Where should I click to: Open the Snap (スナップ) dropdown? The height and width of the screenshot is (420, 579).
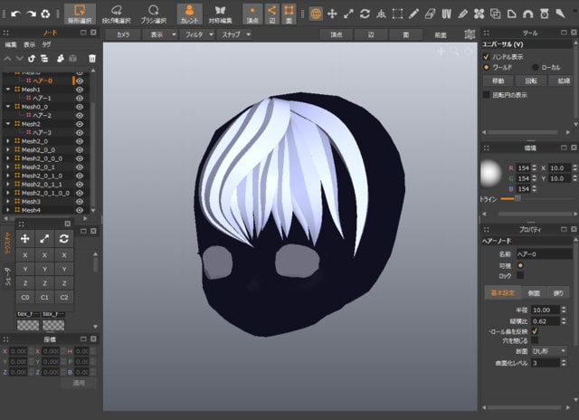[235, 34]
